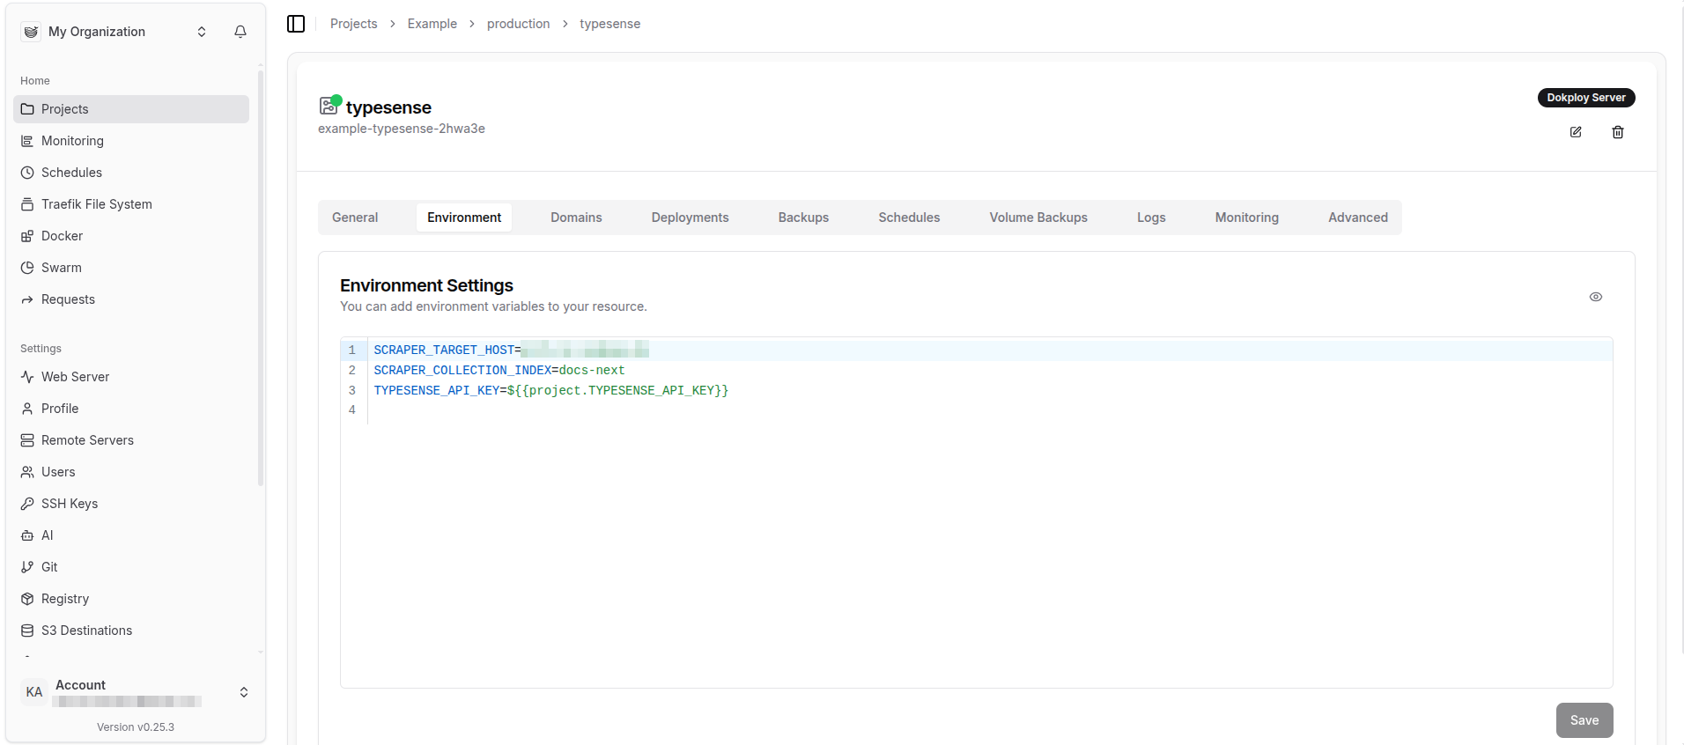Open the Volume Backups tab
The height and width of the screenshot is (745, 1684).
pos(1038,218)
